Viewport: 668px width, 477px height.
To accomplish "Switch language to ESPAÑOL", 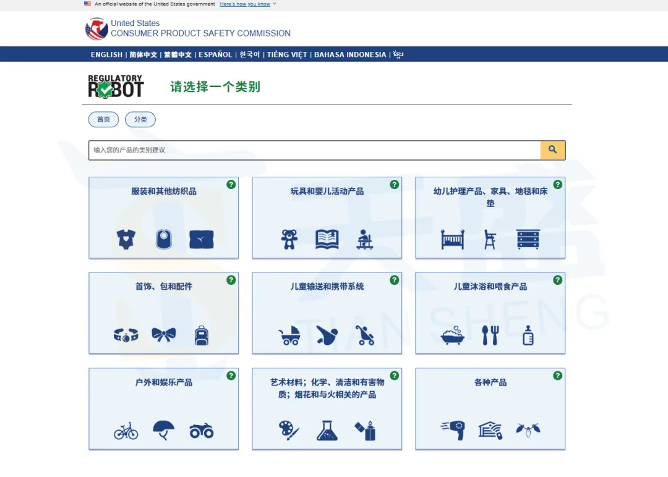I will pyautogui.click(x=215, y=54).
